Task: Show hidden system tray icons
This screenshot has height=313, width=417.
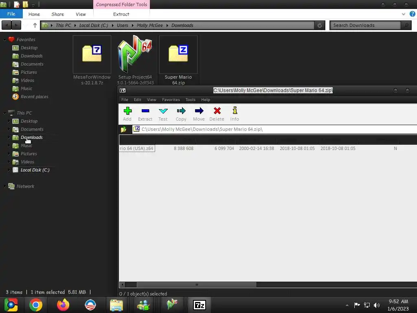Action: pyautogui.click(x=347, y=305)
